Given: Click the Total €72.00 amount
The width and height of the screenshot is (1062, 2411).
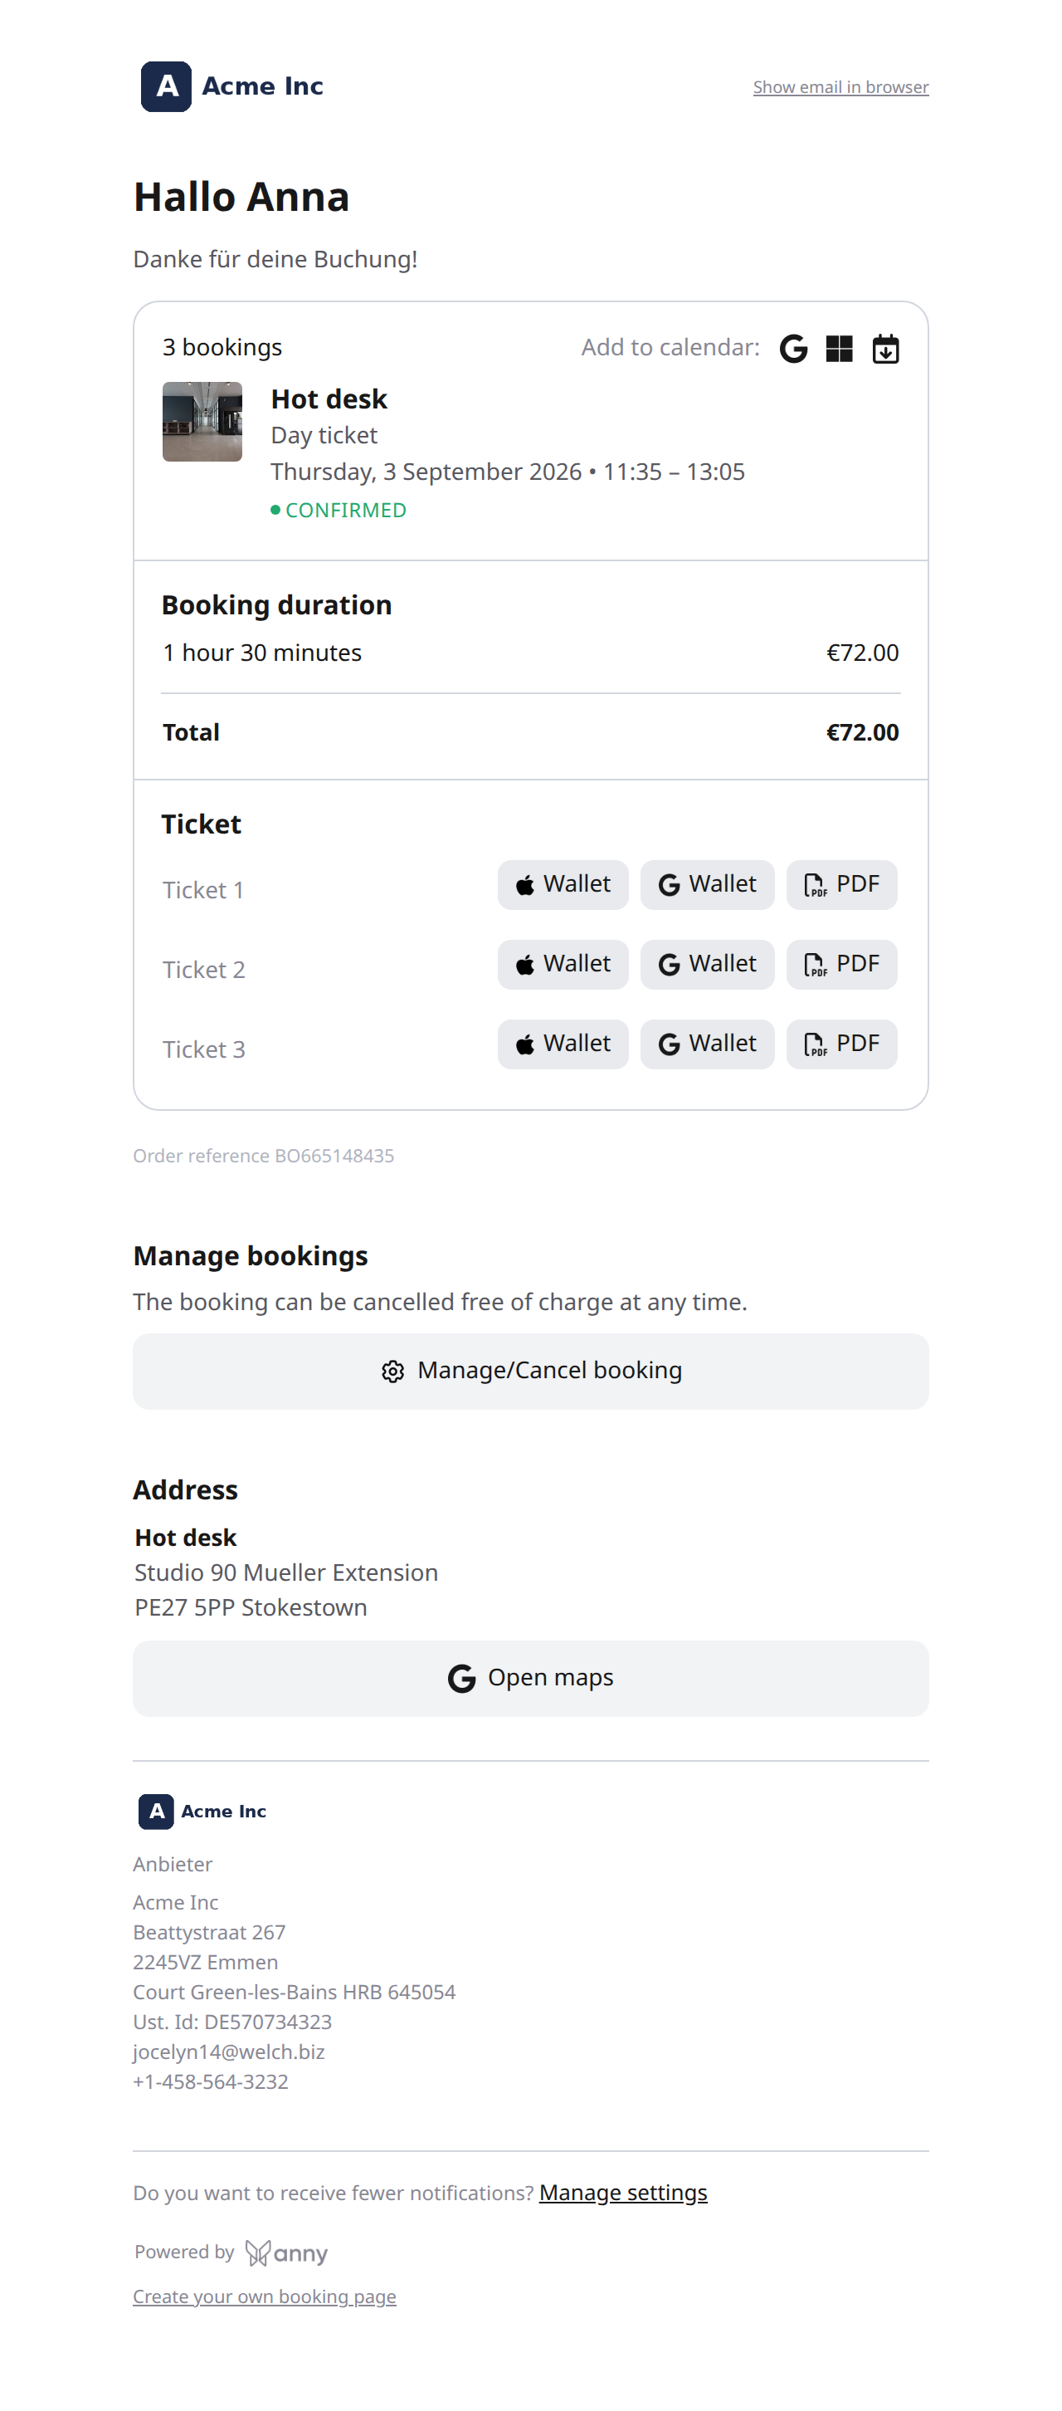Looking at the screenshot, I should click(x=862, y=732).
